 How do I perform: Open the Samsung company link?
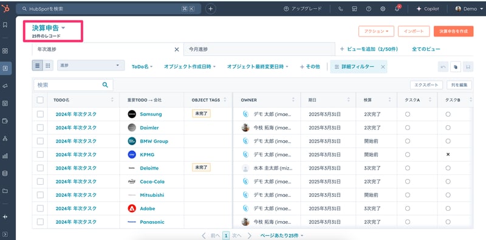click(x=151, y=114)
